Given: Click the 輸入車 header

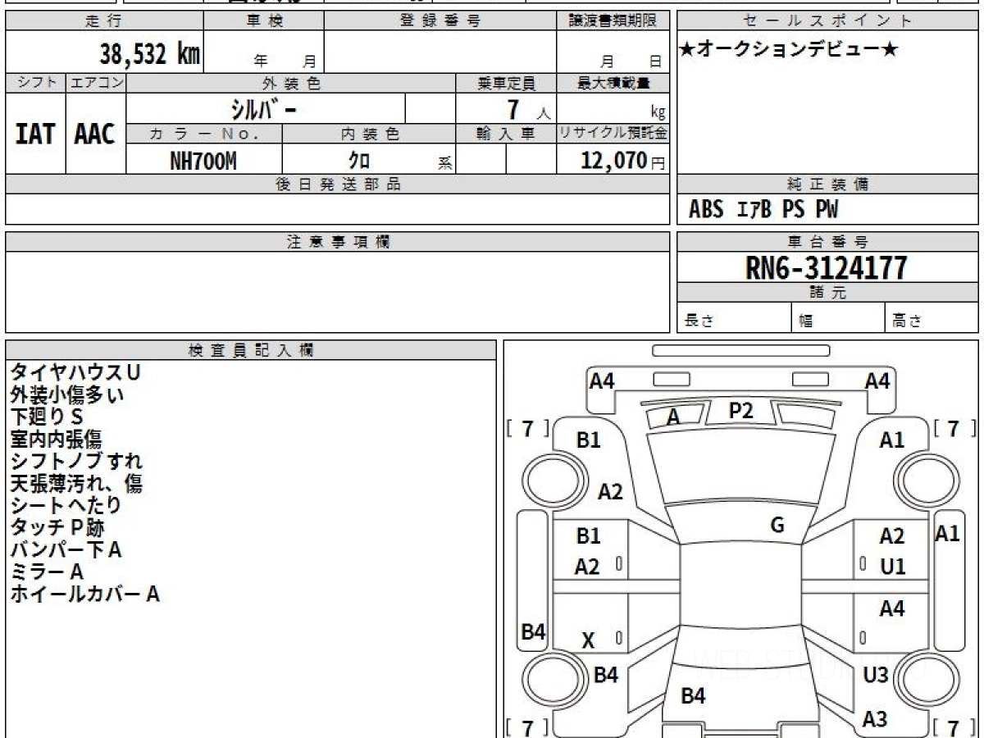Looking at the screenshot, I should 506,134.
